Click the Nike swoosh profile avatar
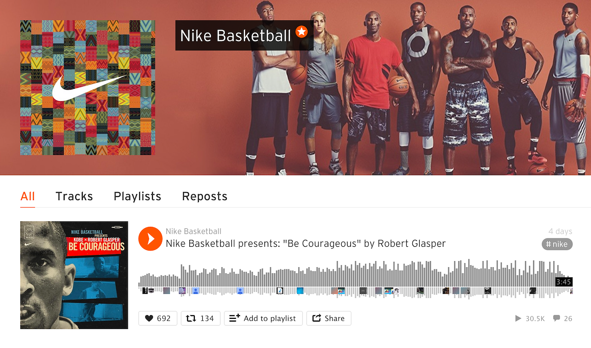The width and height of the screenshot is (591, 348). [88, 88]
